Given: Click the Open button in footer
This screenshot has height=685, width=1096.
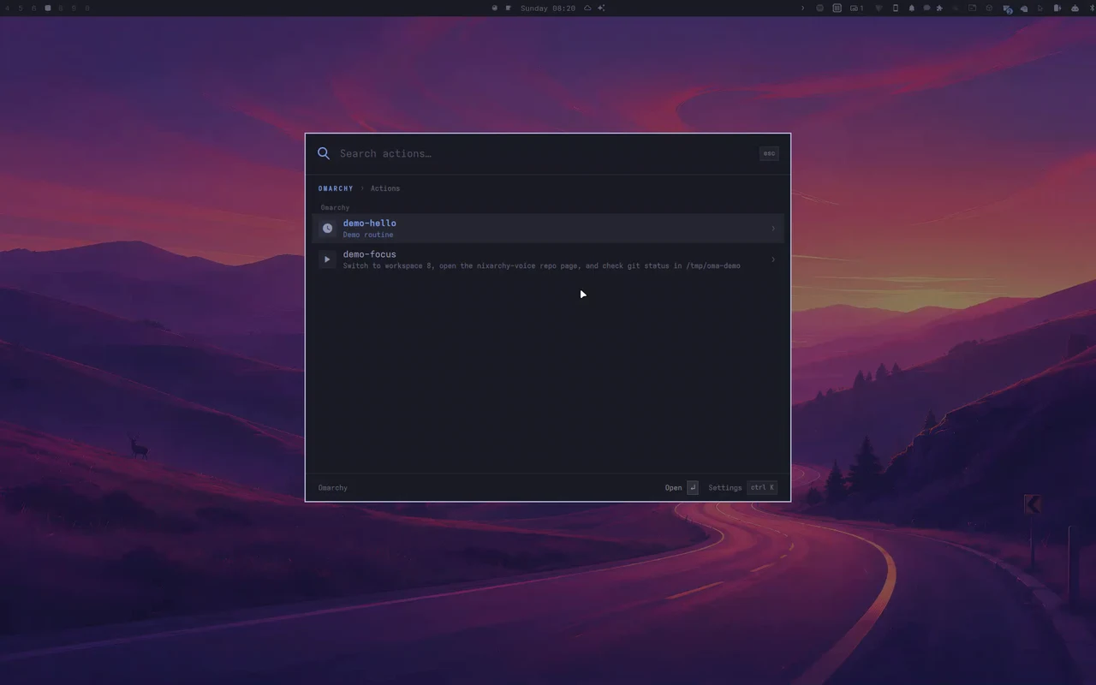Looking at the screenshot, I should coord(682,487).
